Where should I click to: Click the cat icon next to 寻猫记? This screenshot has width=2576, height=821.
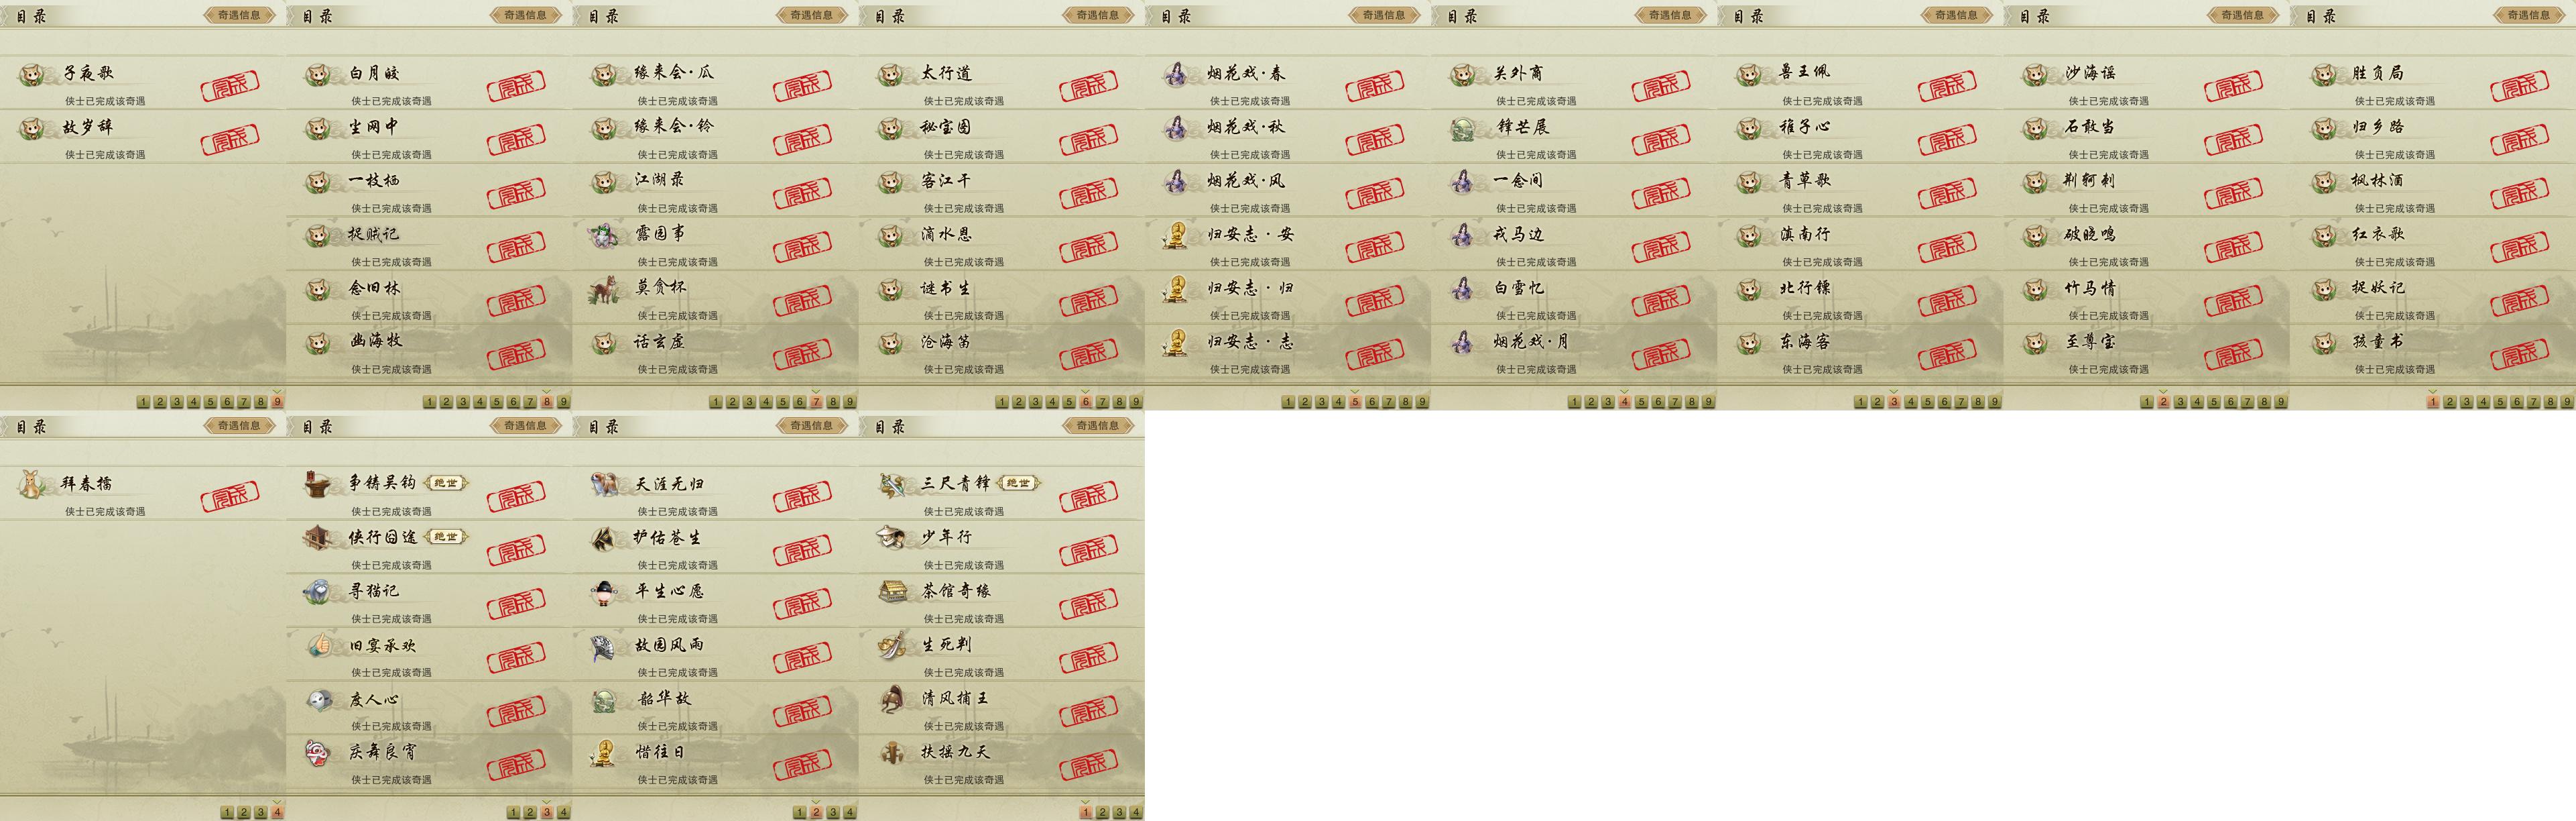[319, 591]
